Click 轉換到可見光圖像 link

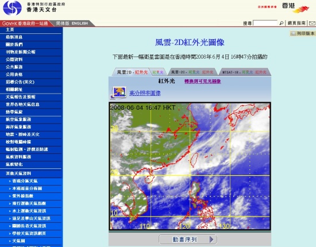[x=203, y=81]
